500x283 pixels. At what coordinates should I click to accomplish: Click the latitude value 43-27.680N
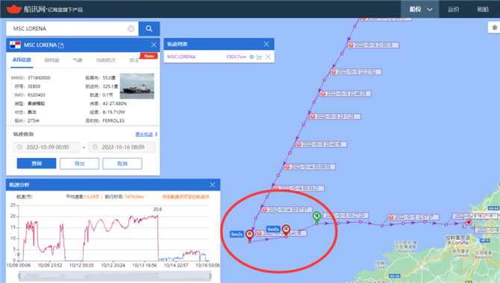point(114,104)
